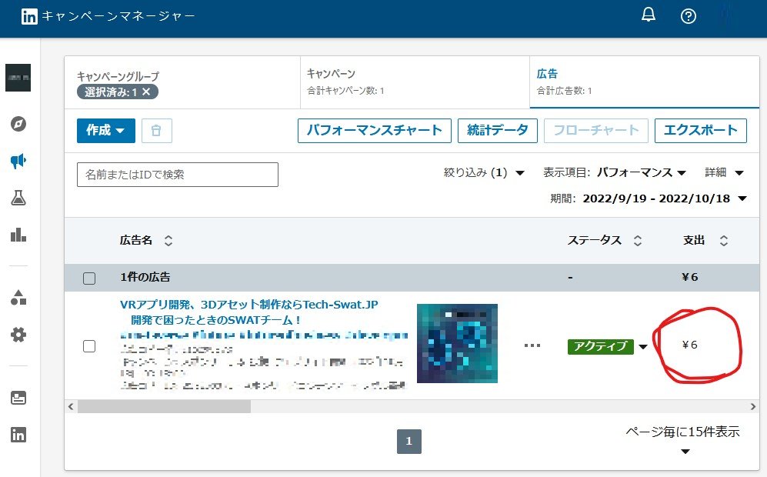Open the notifications bell icon
Viewport: 767px width, 477px height.
tap(648, 15)
